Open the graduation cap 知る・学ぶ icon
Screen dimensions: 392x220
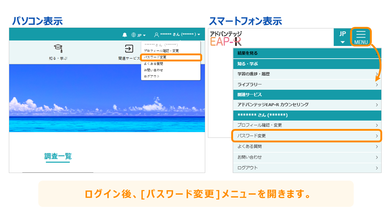[x=58, y=48]
